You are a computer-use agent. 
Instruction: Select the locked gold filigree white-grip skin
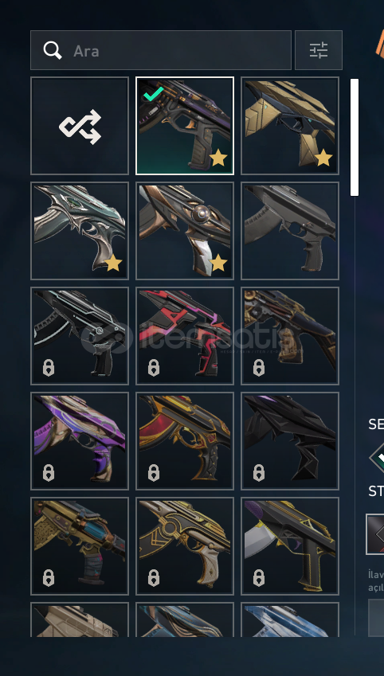(x=185, y=546)
